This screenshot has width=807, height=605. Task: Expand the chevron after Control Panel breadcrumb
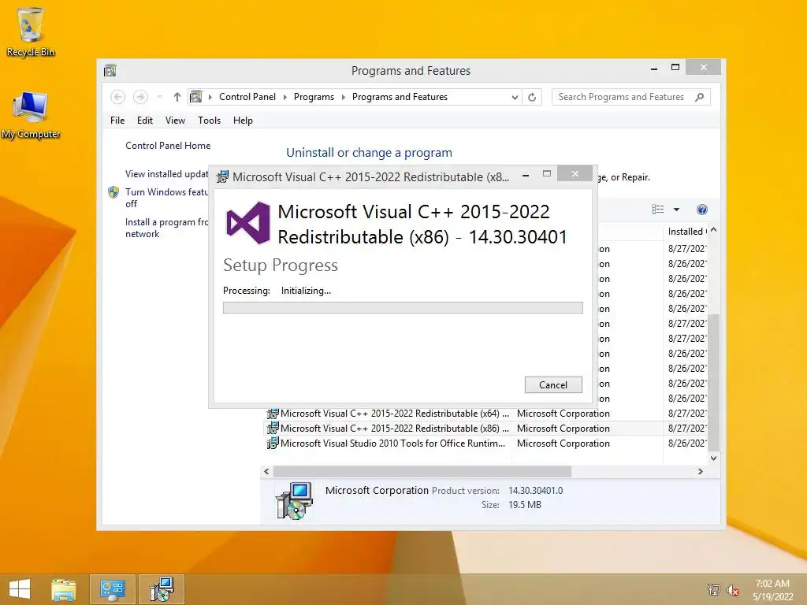[x=285, y=97]
